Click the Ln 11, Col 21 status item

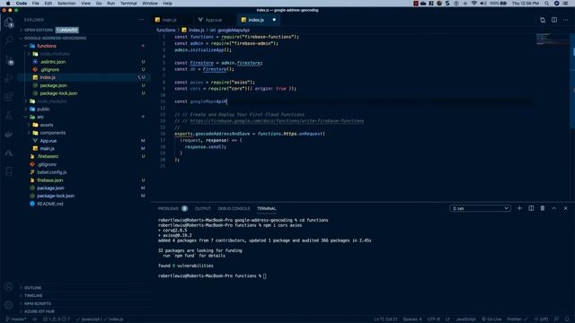point(385,319)
